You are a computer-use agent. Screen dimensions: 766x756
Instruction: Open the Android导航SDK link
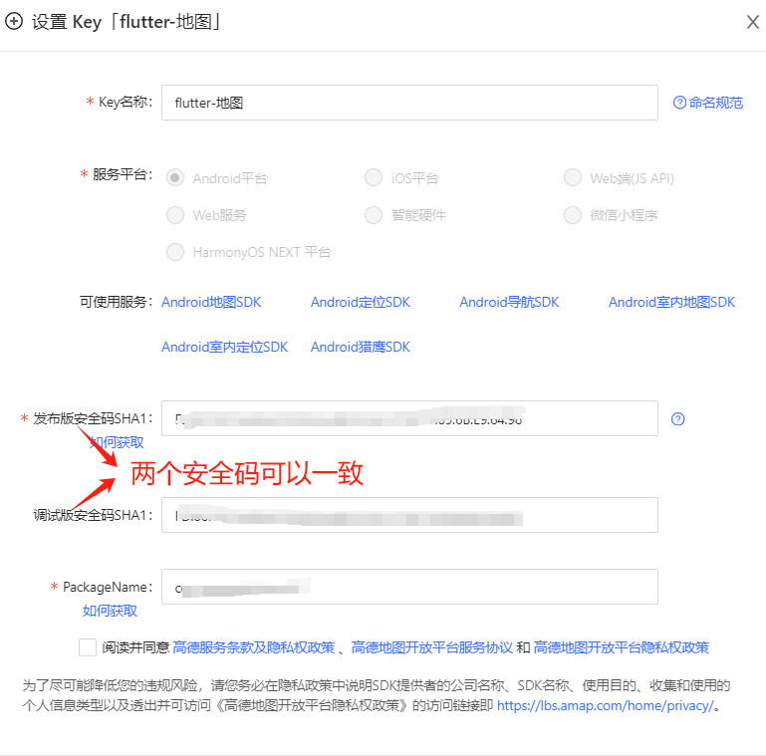[x=509, y=302]
